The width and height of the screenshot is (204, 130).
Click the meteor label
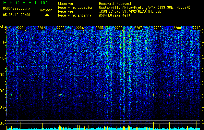click(46, 10)
